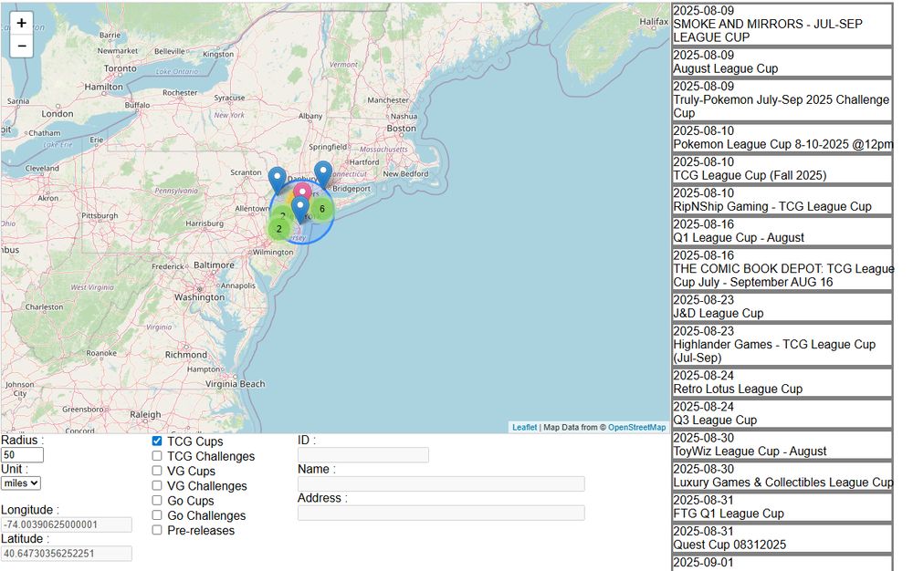Choose RipNShip Gaming - TCG League Cup
The width and height of the screenshot is (913, 571).
click(782, 200)
